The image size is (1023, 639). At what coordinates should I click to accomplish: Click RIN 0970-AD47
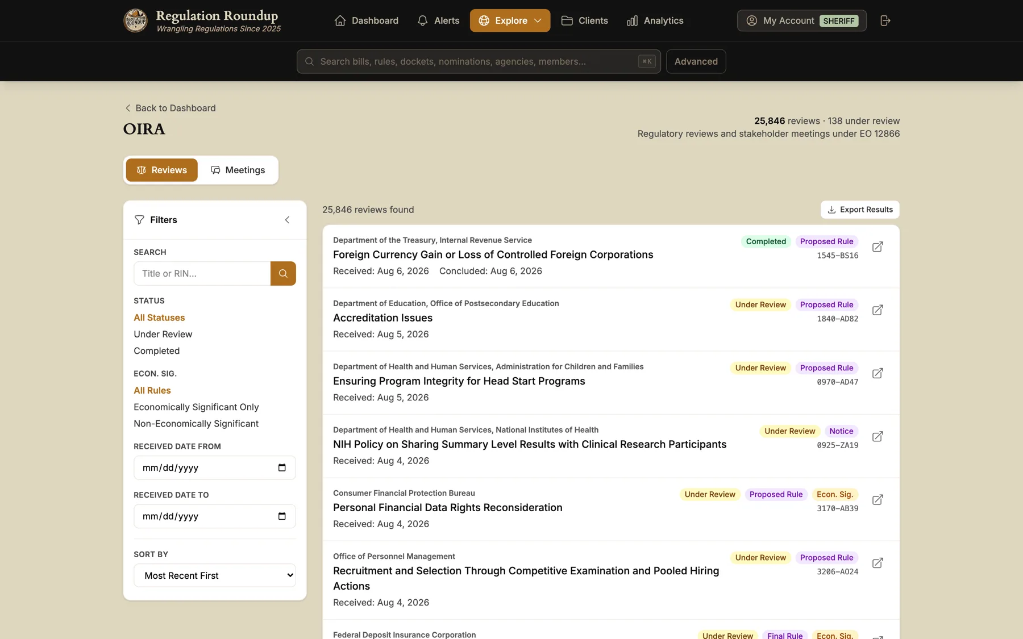click(x=838, y=382)
